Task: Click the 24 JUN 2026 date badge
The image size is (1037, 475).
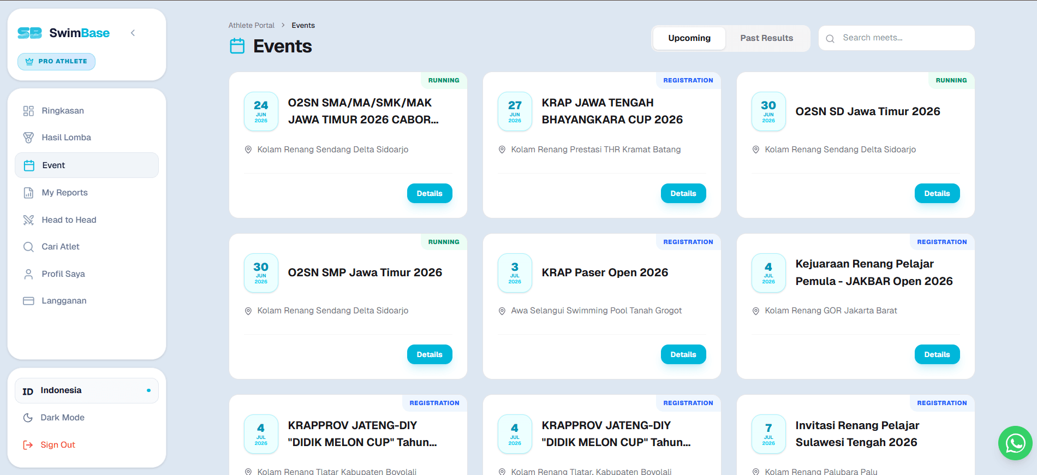Action: point(261,111)
